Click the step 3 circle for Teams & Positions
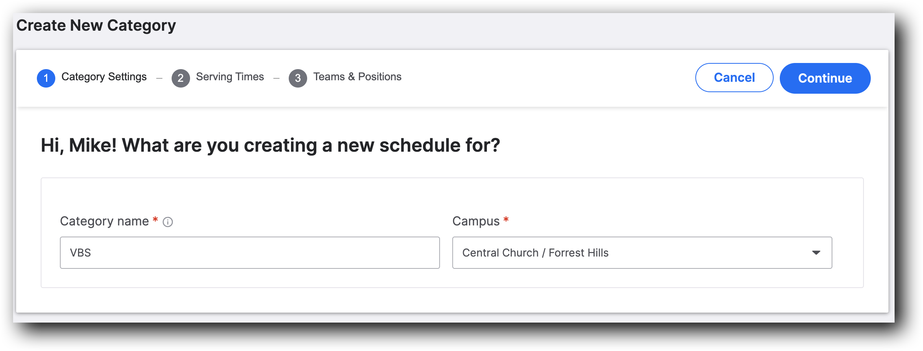 pyautogui.click(x=298, y=77)
